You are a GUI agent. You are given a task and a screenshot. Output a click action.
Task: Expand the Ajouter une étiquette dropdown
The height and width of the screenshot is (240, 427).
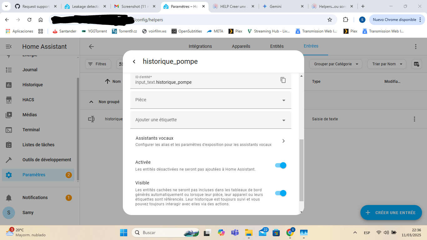(x=211, y=120)
